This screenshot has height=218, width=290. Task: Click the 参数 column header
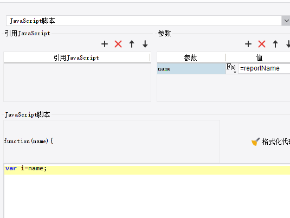tap(191, 57)
